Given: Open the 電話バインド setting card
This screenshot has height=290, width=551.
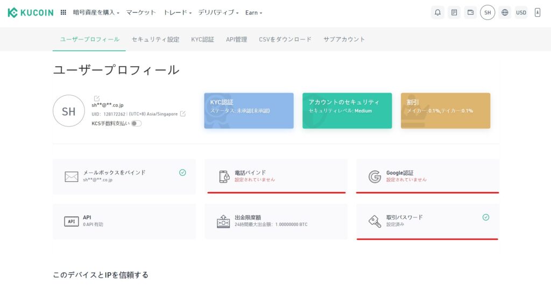Looking at the screenshot, I should point(276,176).
